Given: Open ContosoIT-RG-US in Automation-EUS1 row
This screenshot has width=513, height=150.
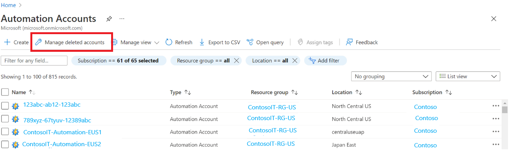Looking at the screenshot, I should (273, 130).
